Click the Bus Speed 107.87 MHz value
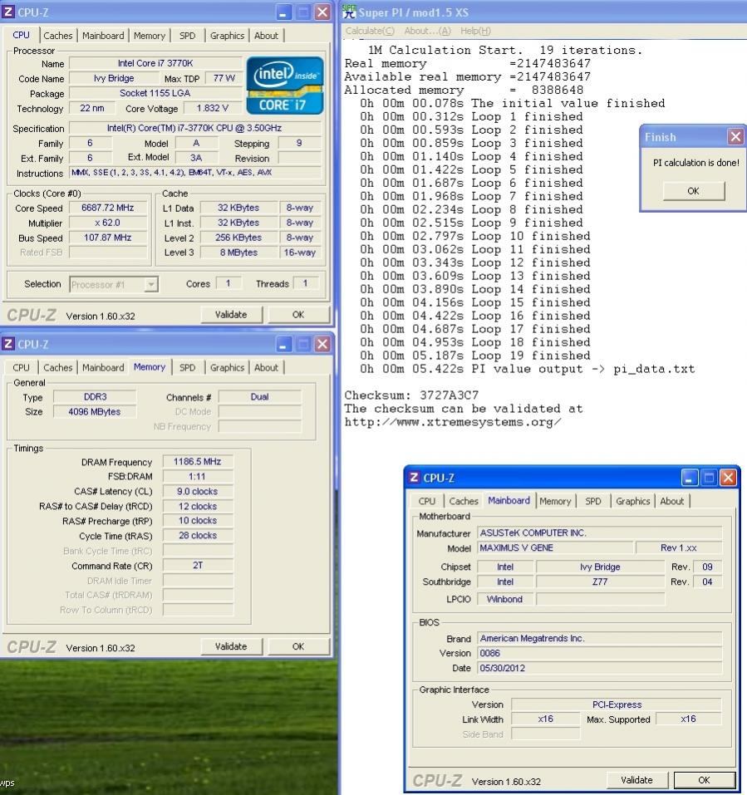The height and width of the screenshot is (795, 747). [x=107, y=238]
